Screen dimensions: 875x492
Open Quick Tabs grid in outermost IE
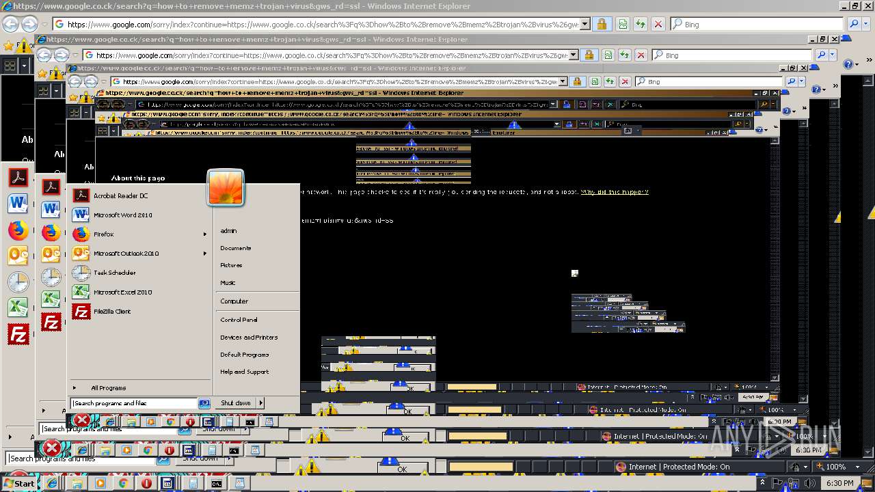(x=10, y=66)
